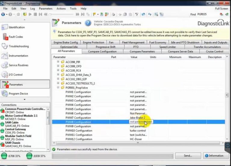Expand the ACC099_OFD folder

(58, 66)
